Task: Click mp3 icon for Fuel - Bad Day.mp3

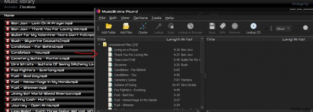Action: coord(7,76)
